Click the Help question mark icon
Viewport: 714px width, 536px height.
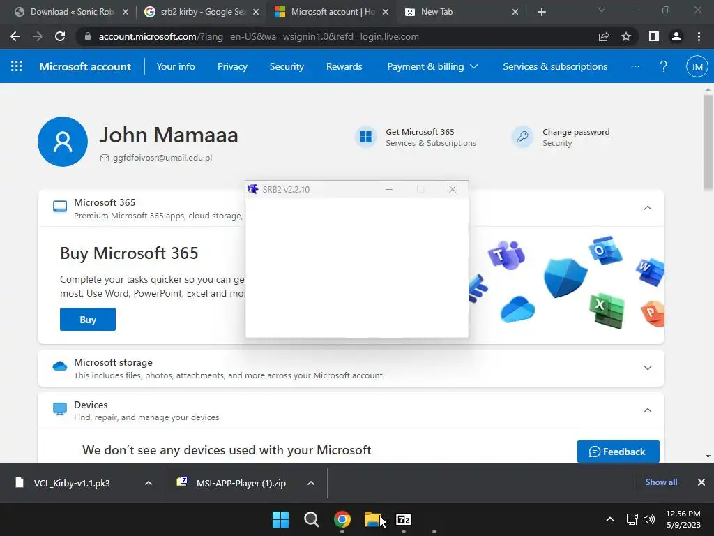[x=664, y=66]
